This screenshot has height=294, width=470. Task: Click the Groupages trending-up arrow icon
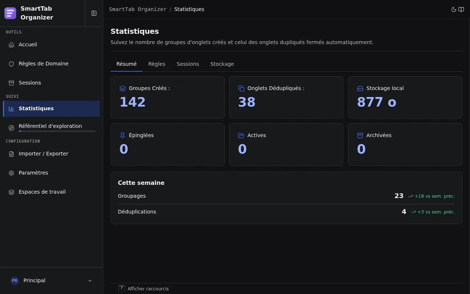(411, 196)
